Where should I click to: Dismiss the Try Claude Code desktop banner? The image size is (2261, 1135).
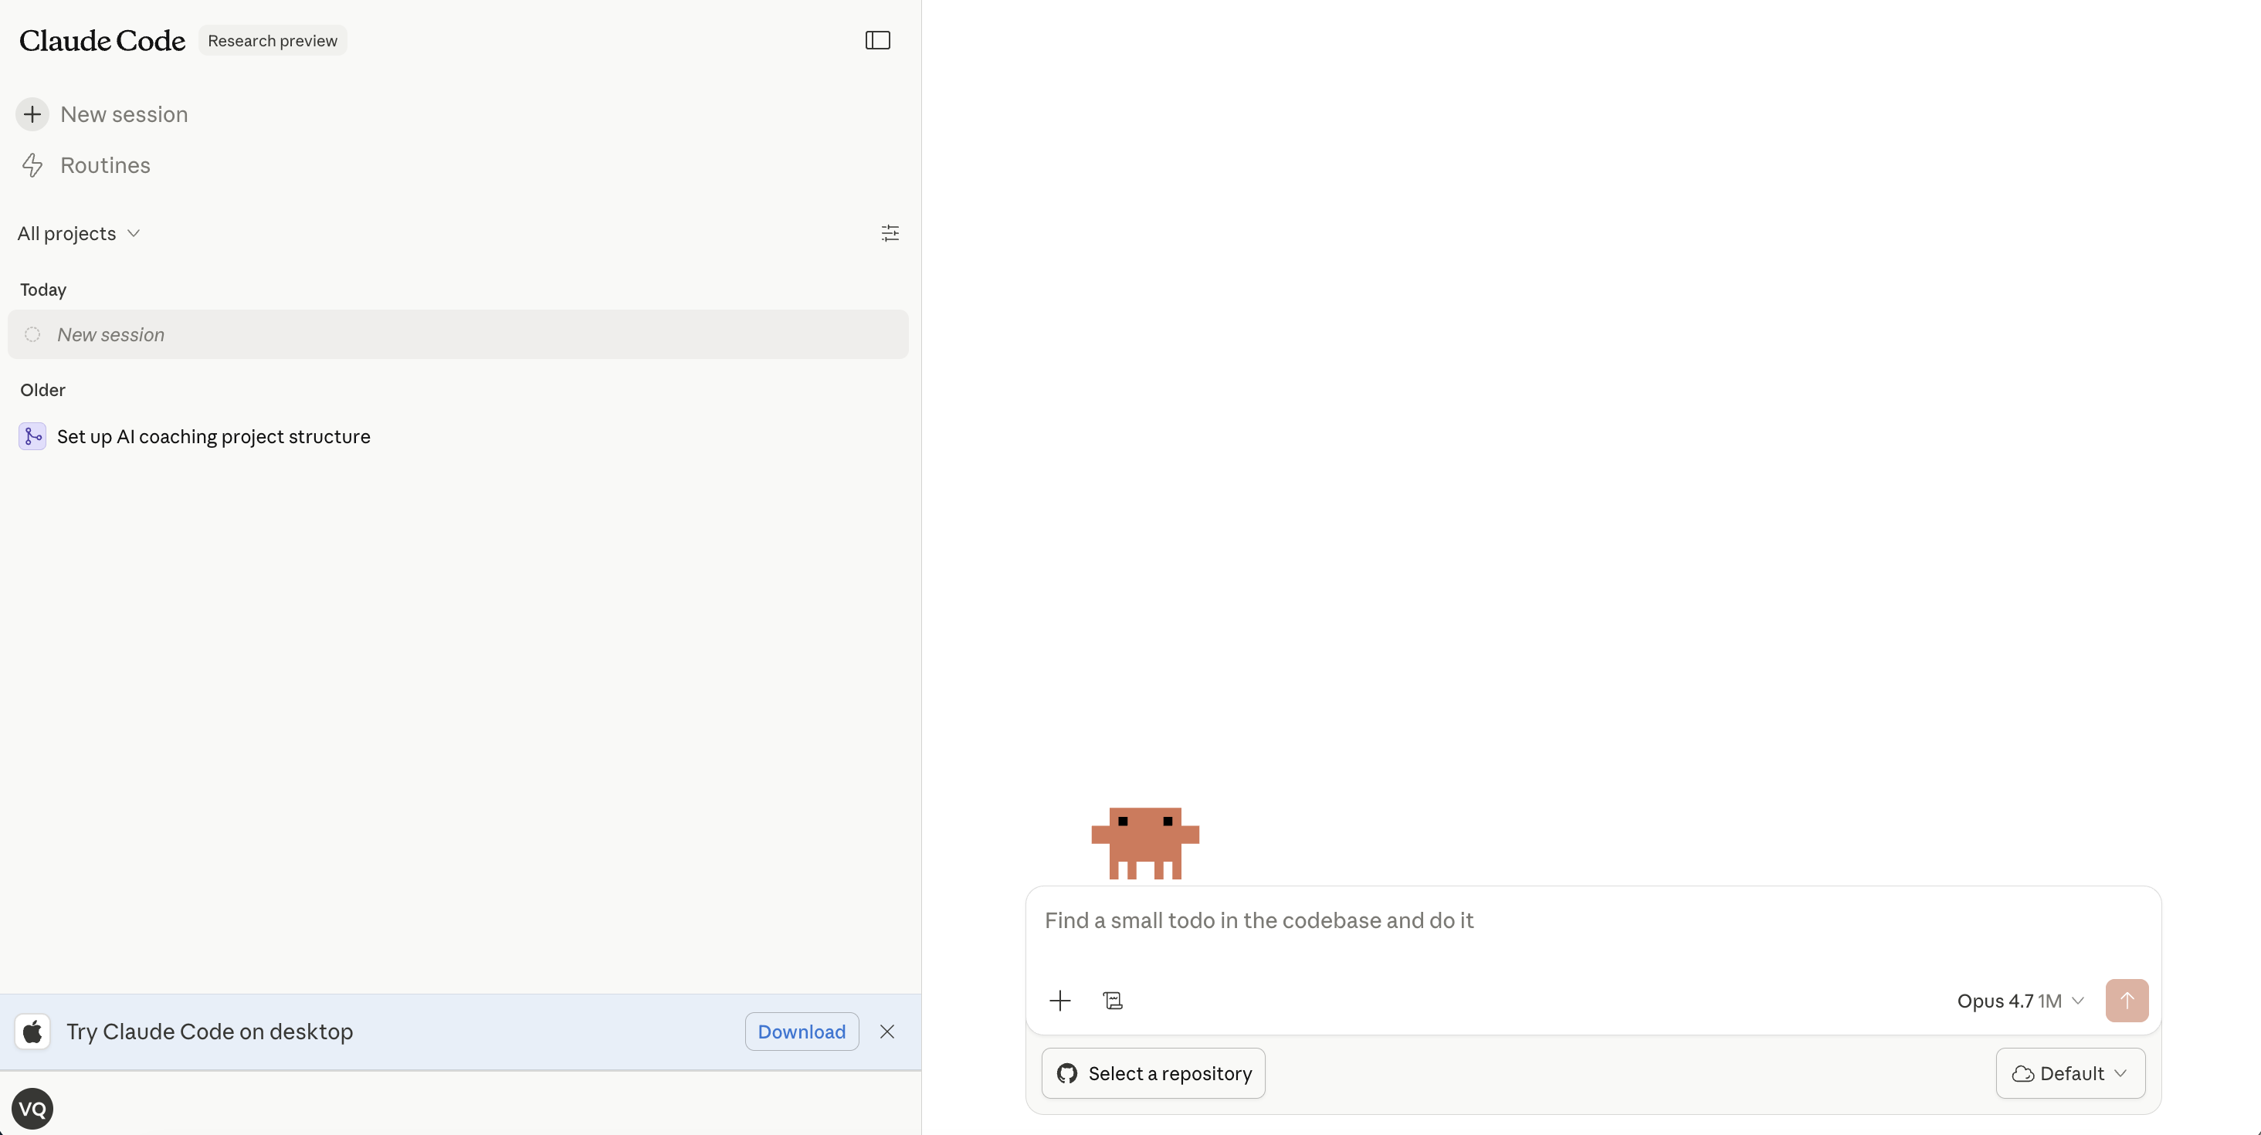click(886, 1032)
